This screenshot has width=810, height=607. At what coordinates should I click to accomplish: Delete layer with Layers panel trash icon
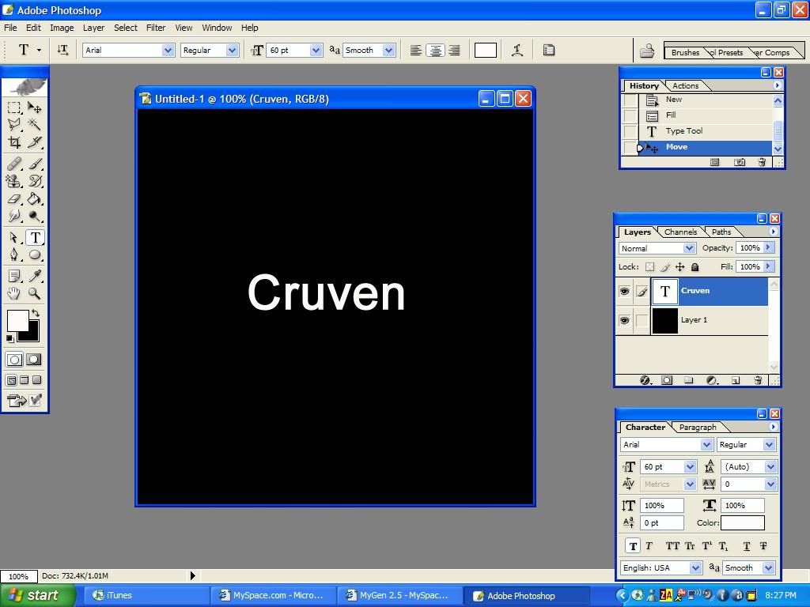pyautogui.click(x=758, y=380)
